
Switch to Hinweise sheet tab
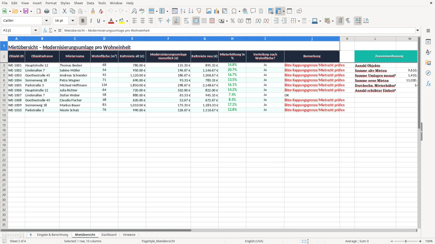point(129,235)
